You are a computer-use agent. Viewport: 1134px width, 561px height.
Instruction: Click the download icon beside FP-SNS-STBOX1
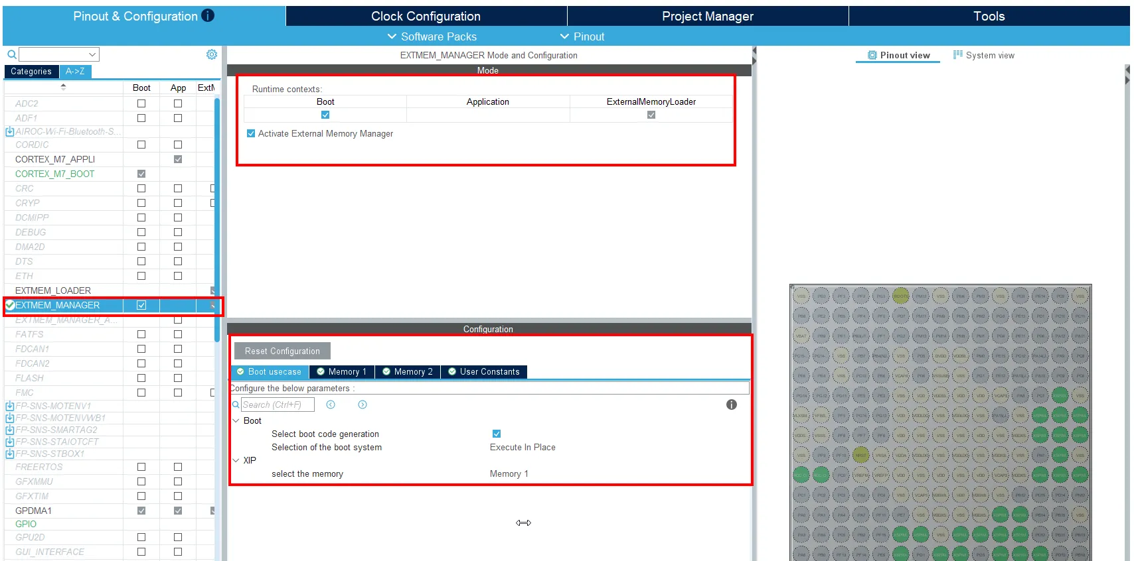point(10,454)
